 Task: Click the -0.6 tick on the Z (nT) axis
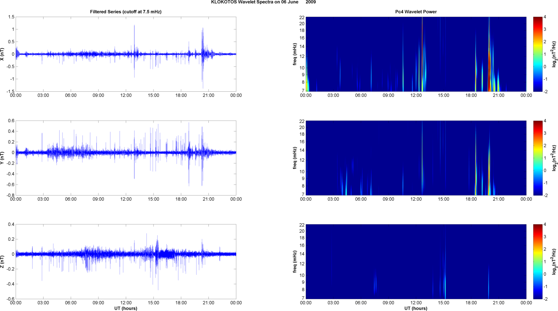[10, 299]
